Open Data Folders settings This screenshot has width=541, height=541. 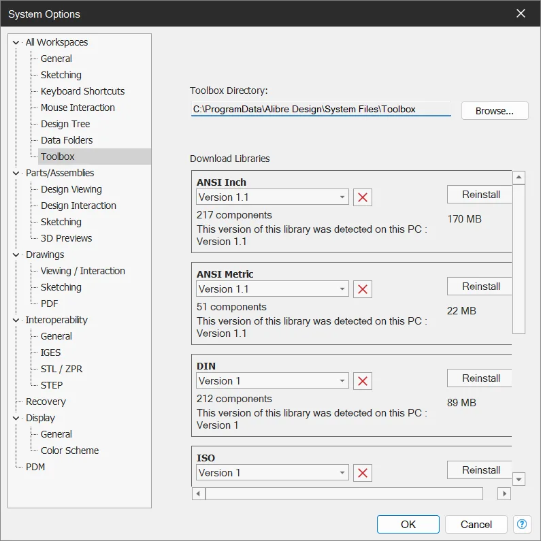pyautogui.click(x=67, y=140)
